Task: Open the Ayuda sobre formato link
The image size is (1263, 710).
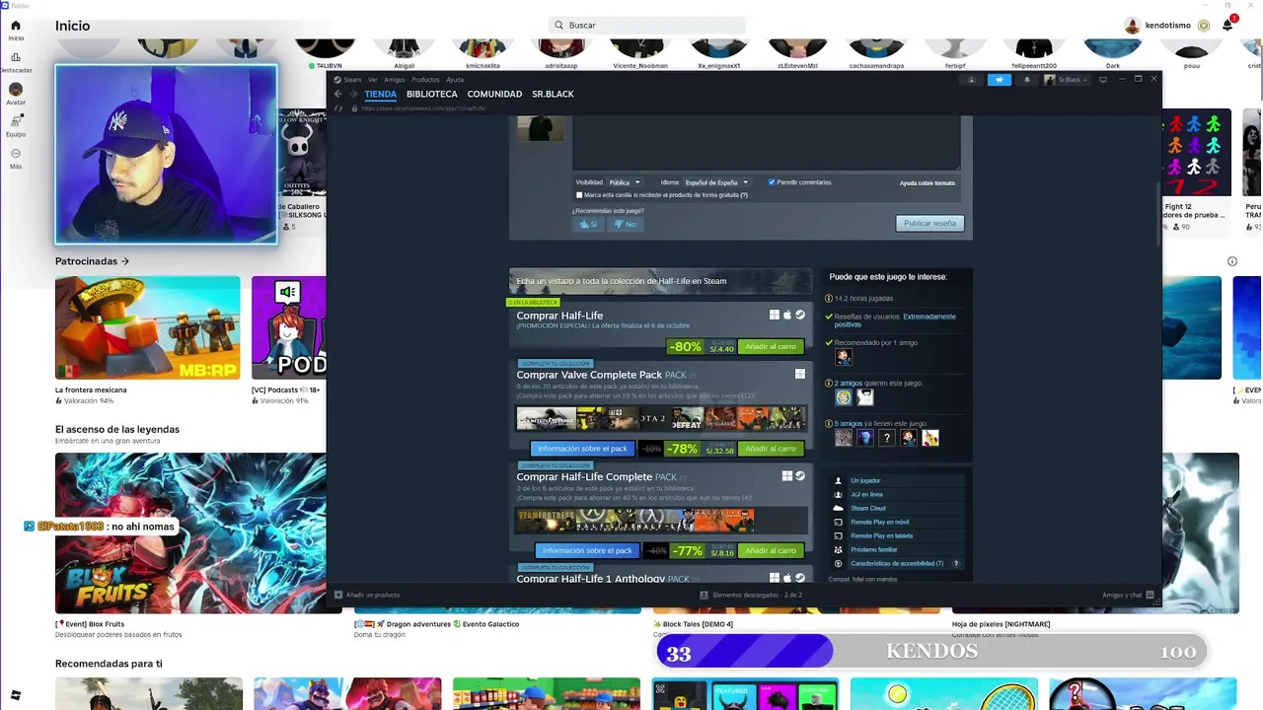Action: 927,182
